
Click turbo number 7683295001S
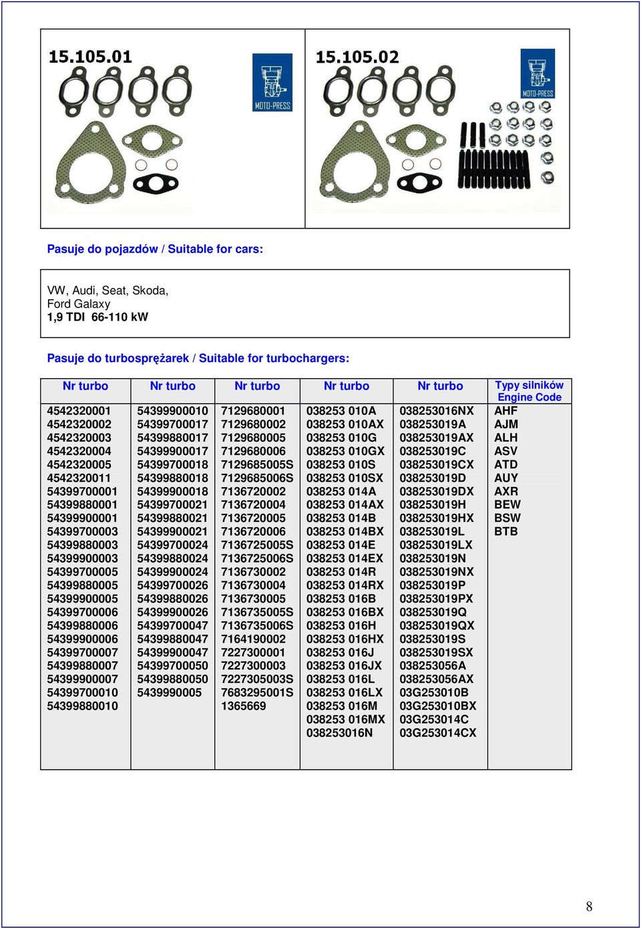click(257, 692)
